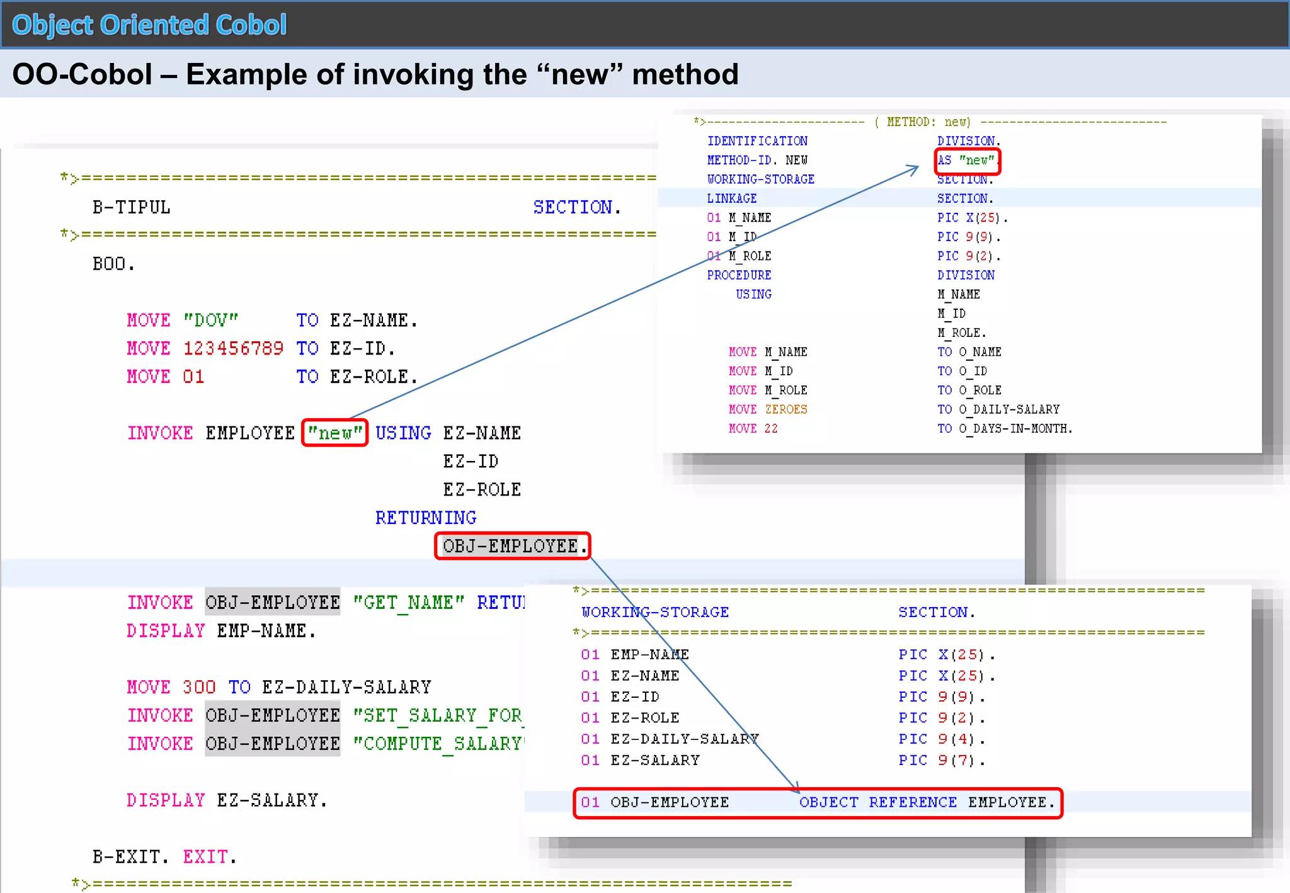Click the "GET_NAME" method literal

(x=408, y=603)
